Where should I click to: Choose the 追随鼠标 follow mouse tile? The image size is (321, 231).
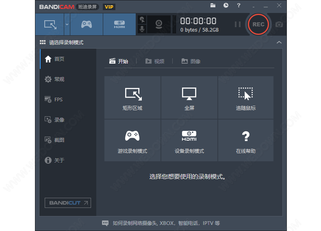click(x=246, y=97)
